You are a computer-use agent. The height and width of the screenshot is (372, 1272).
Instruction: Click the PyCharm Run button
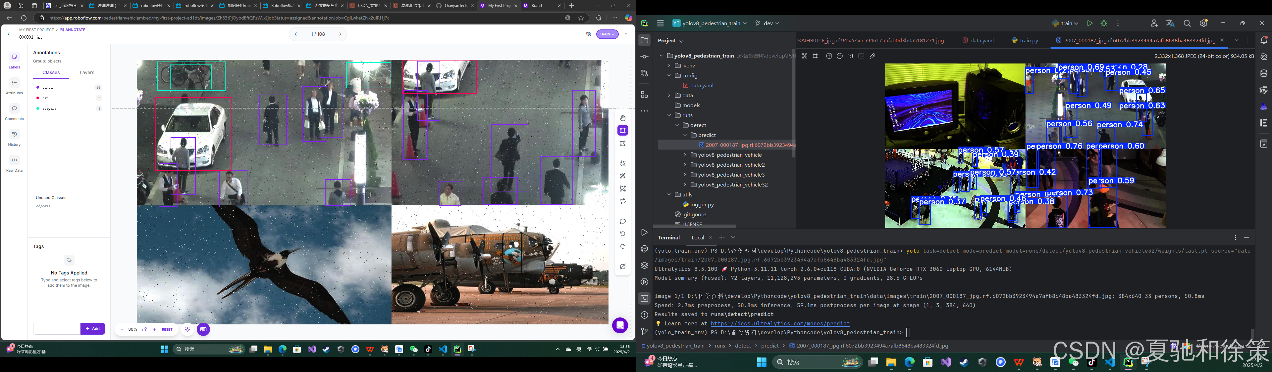pyautogui.click(x=1090, y=23)
